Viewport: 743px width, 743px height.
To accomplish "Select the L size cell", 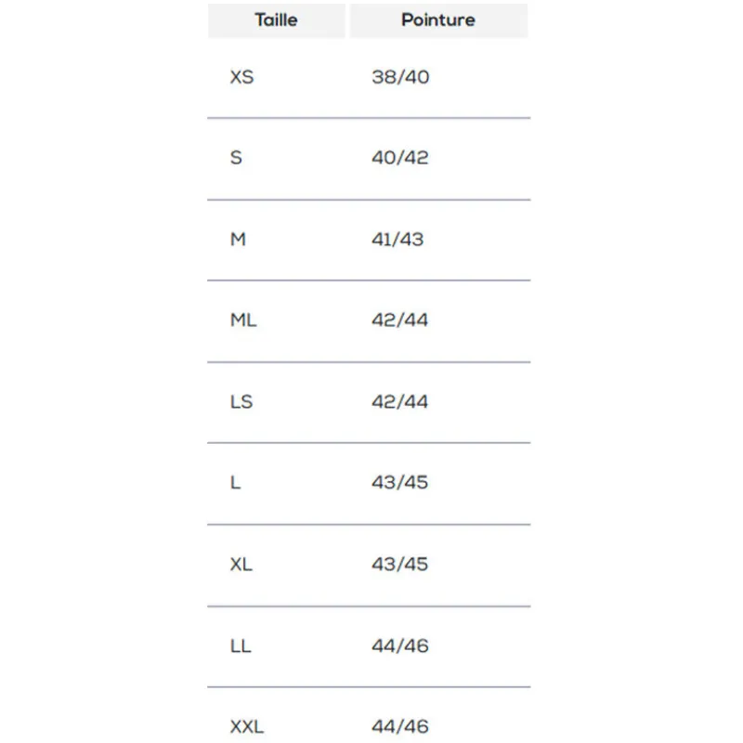I will (x=235, y=483).
